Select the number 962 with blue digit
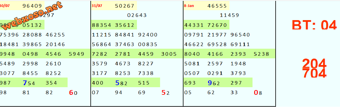This screenshot has width=340, height=107. tap(214, 83)
